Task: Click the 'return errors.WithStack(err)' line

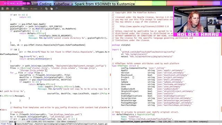Action: point(35,59)
